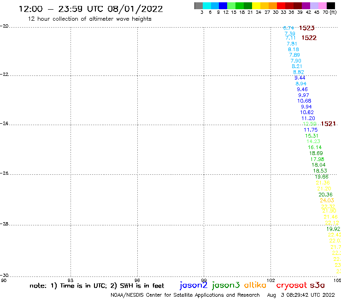Click wave height value 7.81
Screen dimensions: 341x299
point(292,44)
